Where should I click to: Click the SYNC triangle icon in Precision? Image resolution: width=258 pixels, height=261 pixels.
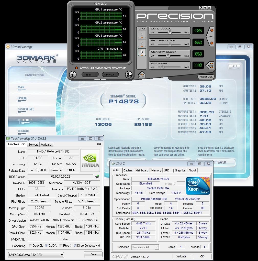(142, 74)
